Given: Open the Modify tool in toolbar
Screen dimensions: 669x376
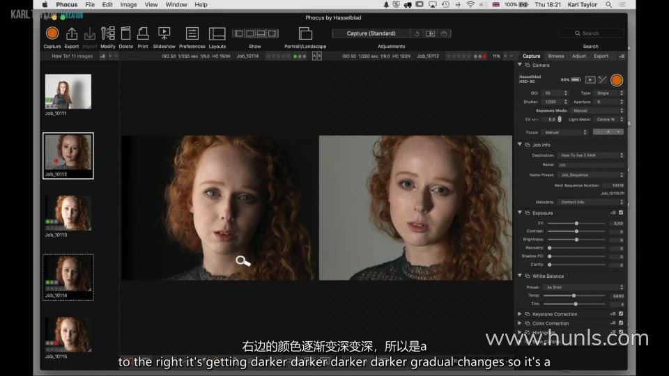Looking at the screenshot, I should [x=108, y=33].
